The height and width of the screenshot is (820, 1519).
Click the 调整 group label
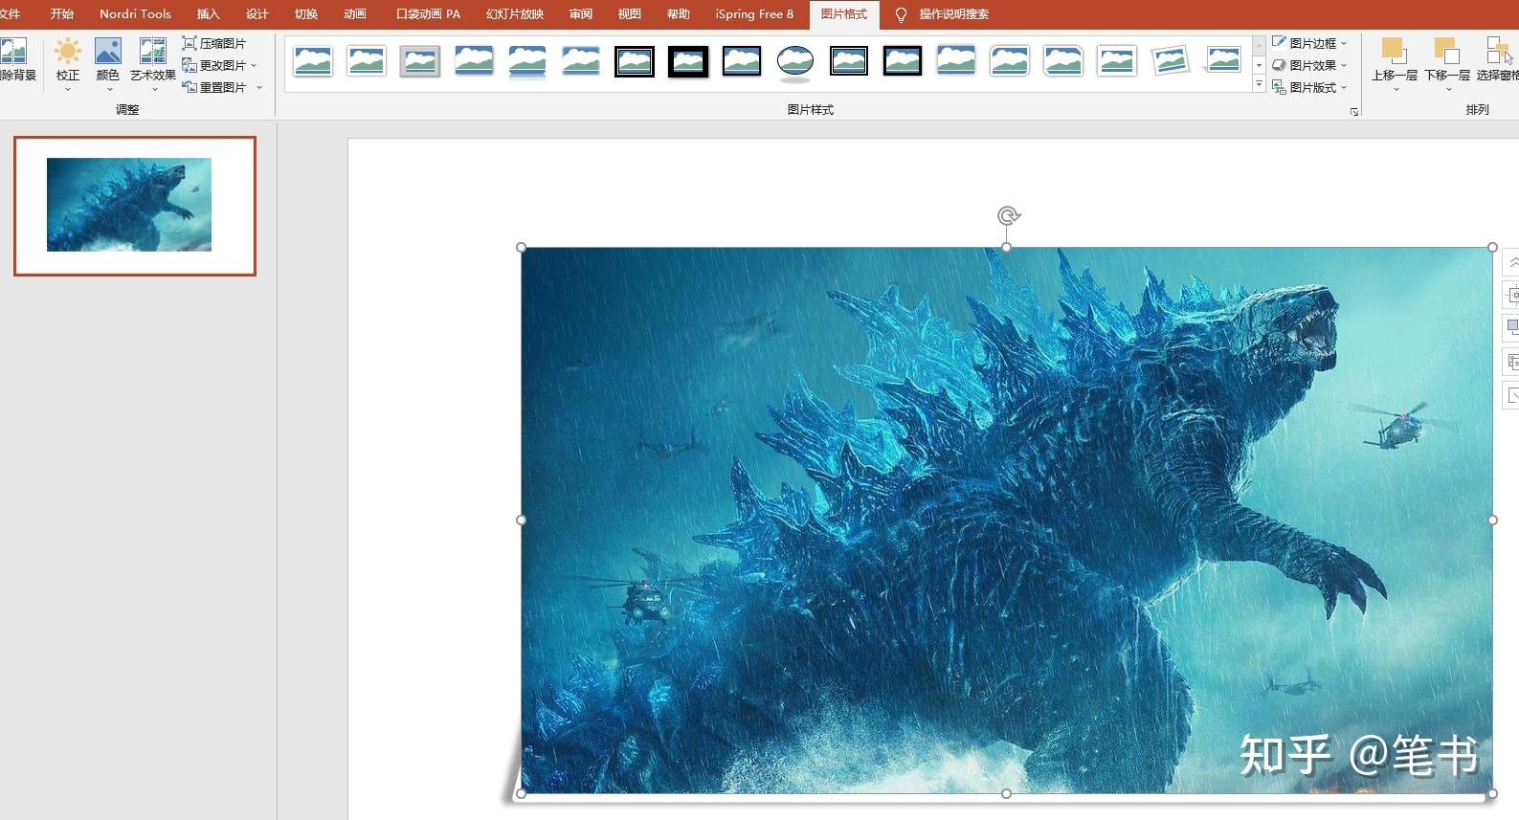point(127,110)
